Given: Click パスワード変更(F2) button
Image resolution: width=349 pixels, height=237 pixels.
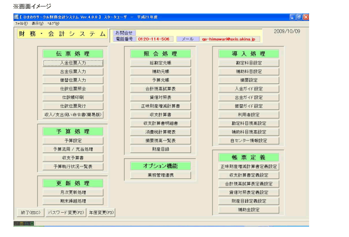Looking at the screenshot, I should click(65, 213).
